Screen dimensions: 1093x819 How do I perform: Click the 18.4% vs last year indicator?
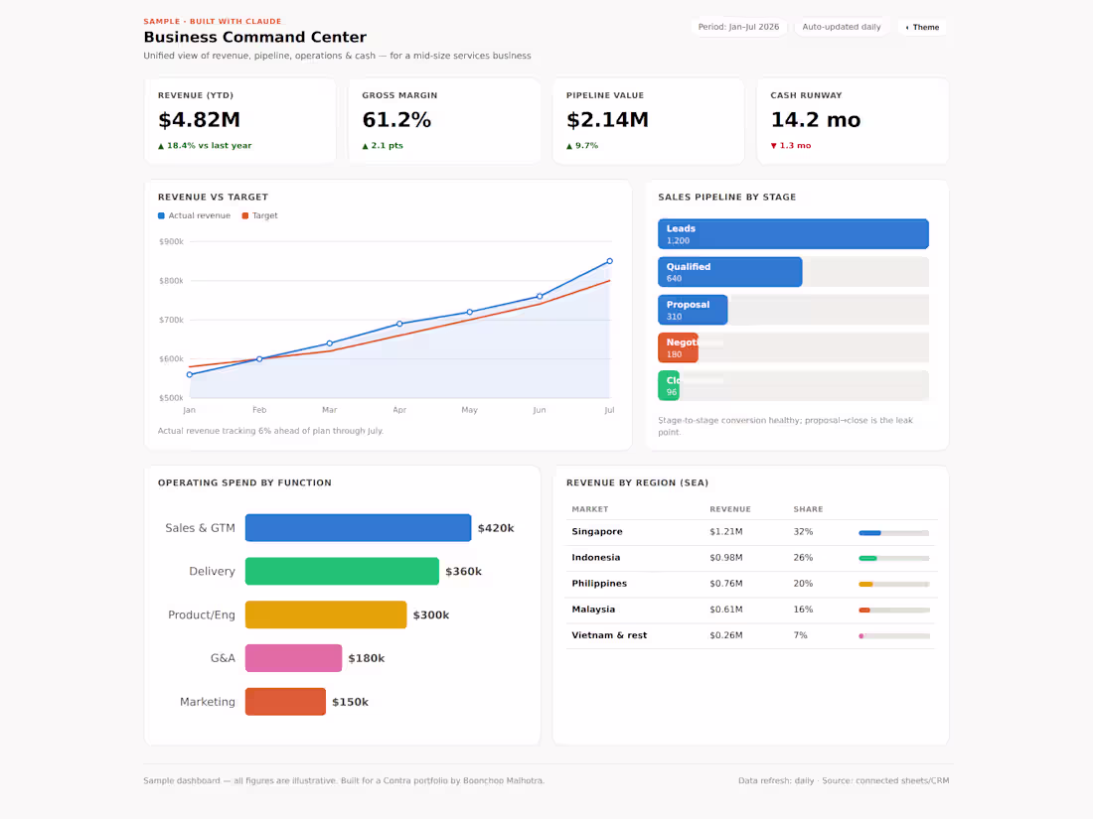point(205,146)
